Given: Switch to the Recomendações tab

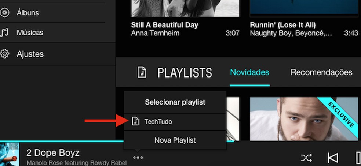Looking at the screenshot, I should point(321,72).
